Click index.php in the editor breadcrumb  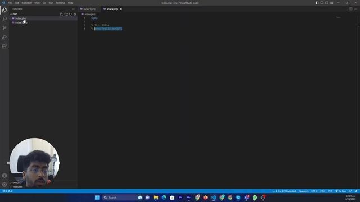90,14
